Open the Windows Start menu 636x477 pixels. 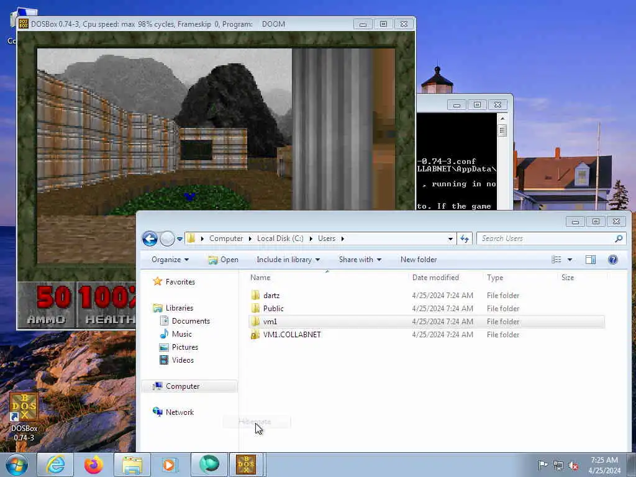tap(16, 465)
